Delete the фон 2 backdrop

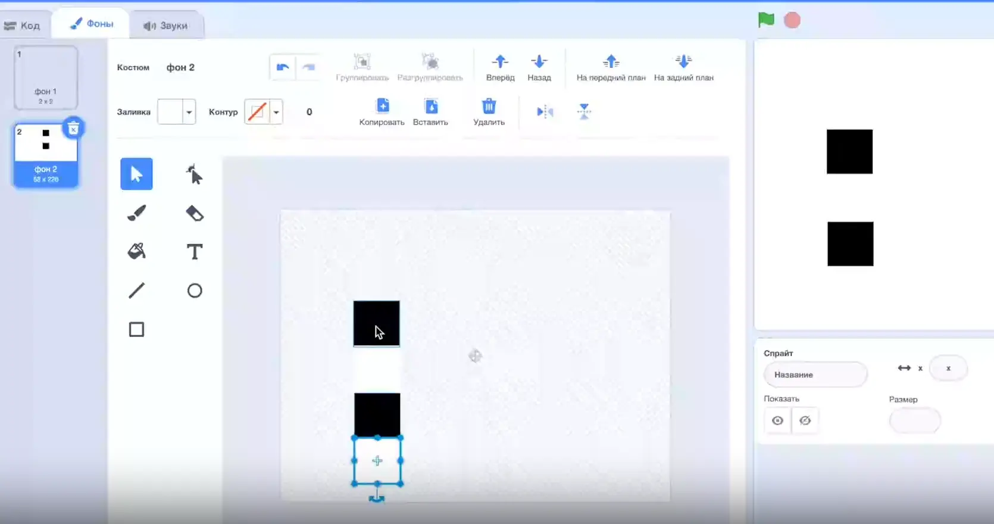pos(73,128)
